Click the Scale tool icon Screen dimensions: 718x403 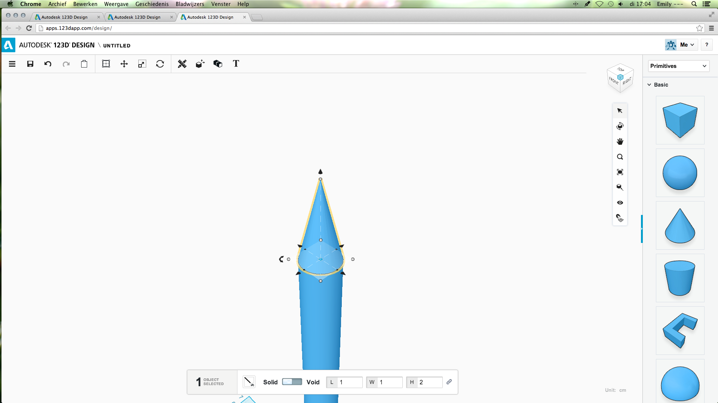(x=142, y=64)
